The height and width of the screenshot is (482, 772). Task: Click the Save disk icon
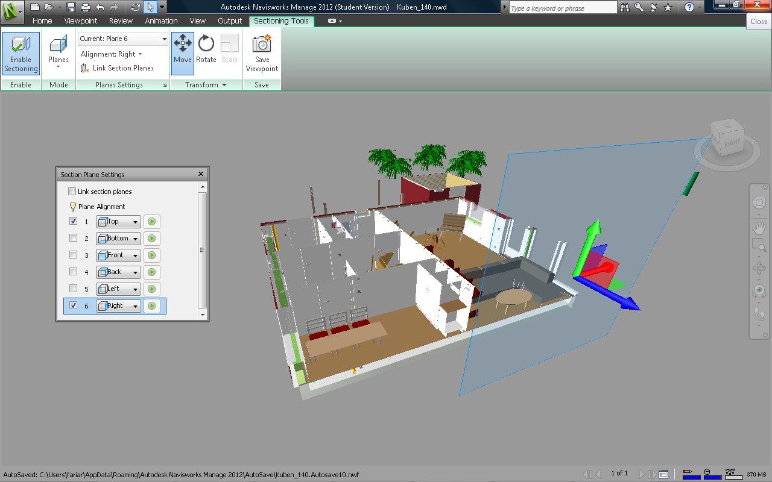click(x=71, y=7)
